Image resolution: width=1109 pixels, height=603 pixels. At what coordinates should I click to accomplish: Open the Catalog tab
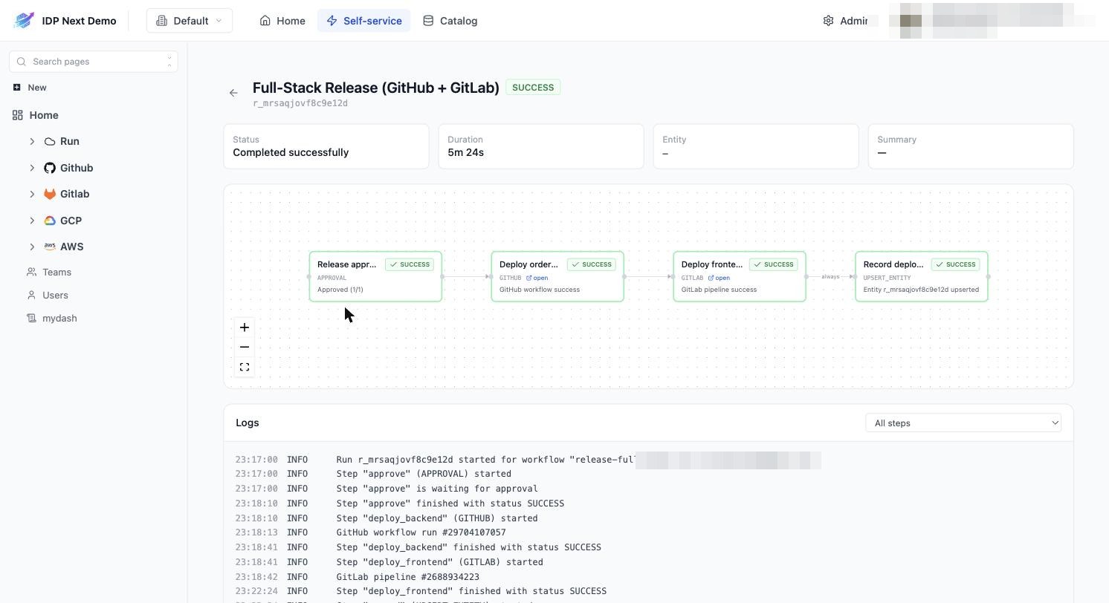tap(450, 21)
